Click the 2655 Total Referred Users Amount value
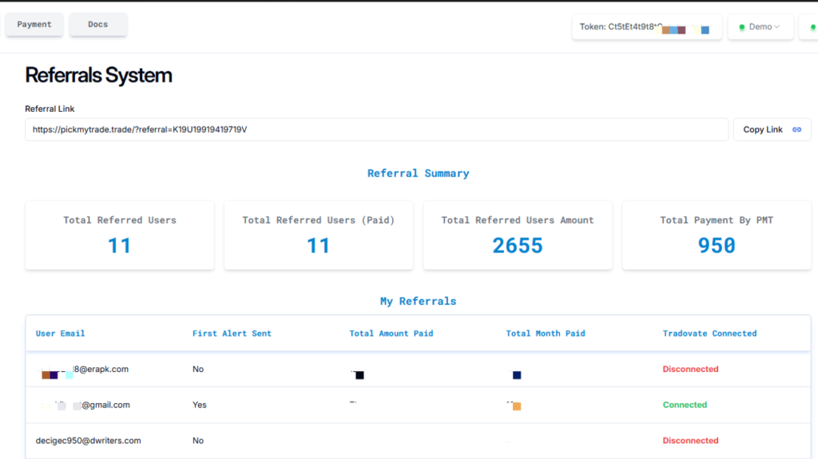The height and width of the screenshot is (459, 818). pyautogui.click(x=518, y=246)
